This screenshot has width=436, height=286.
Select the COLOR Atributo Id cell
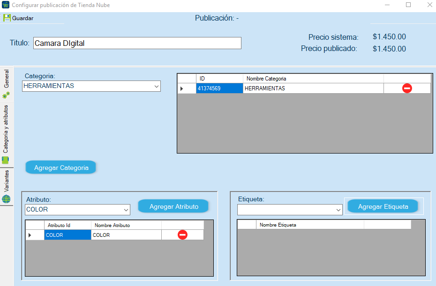click(68, 235)
